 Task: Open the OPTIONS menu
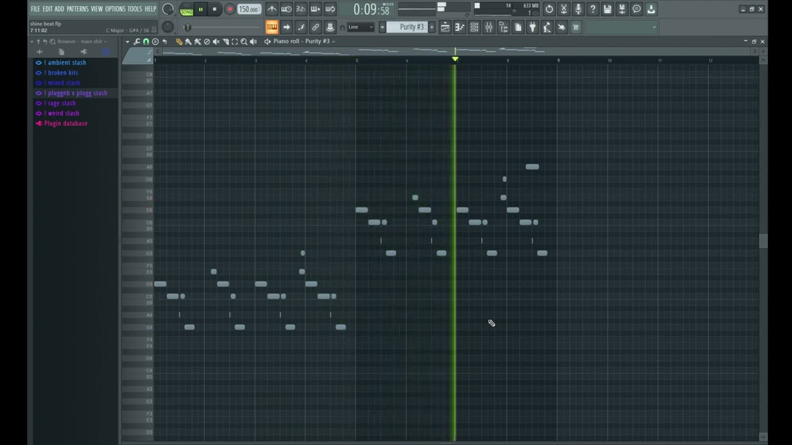tap(115, 9)
